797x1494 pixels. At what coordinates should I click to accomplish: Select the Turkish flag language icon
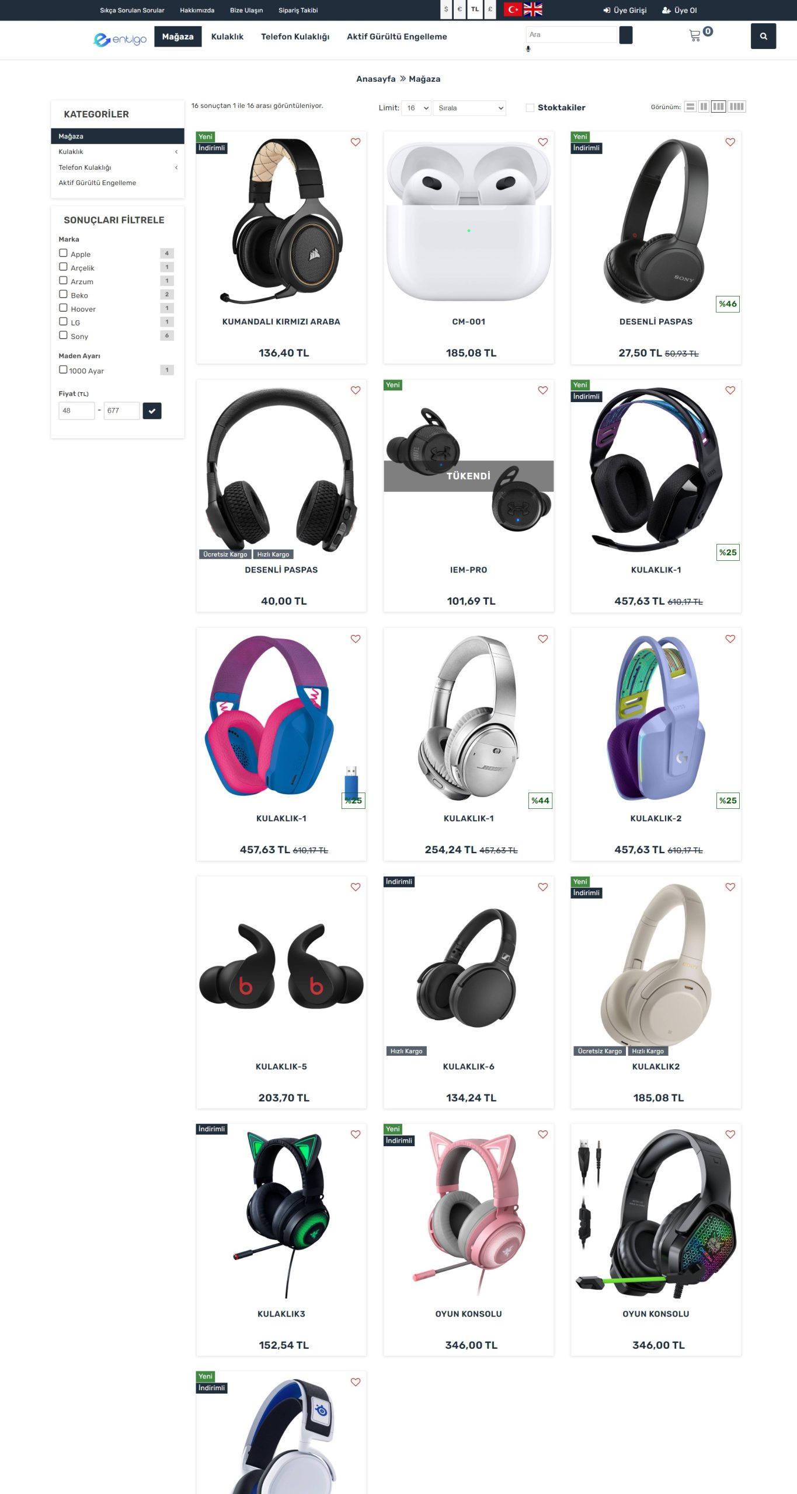pyautogui.click(x=513, y=9)
